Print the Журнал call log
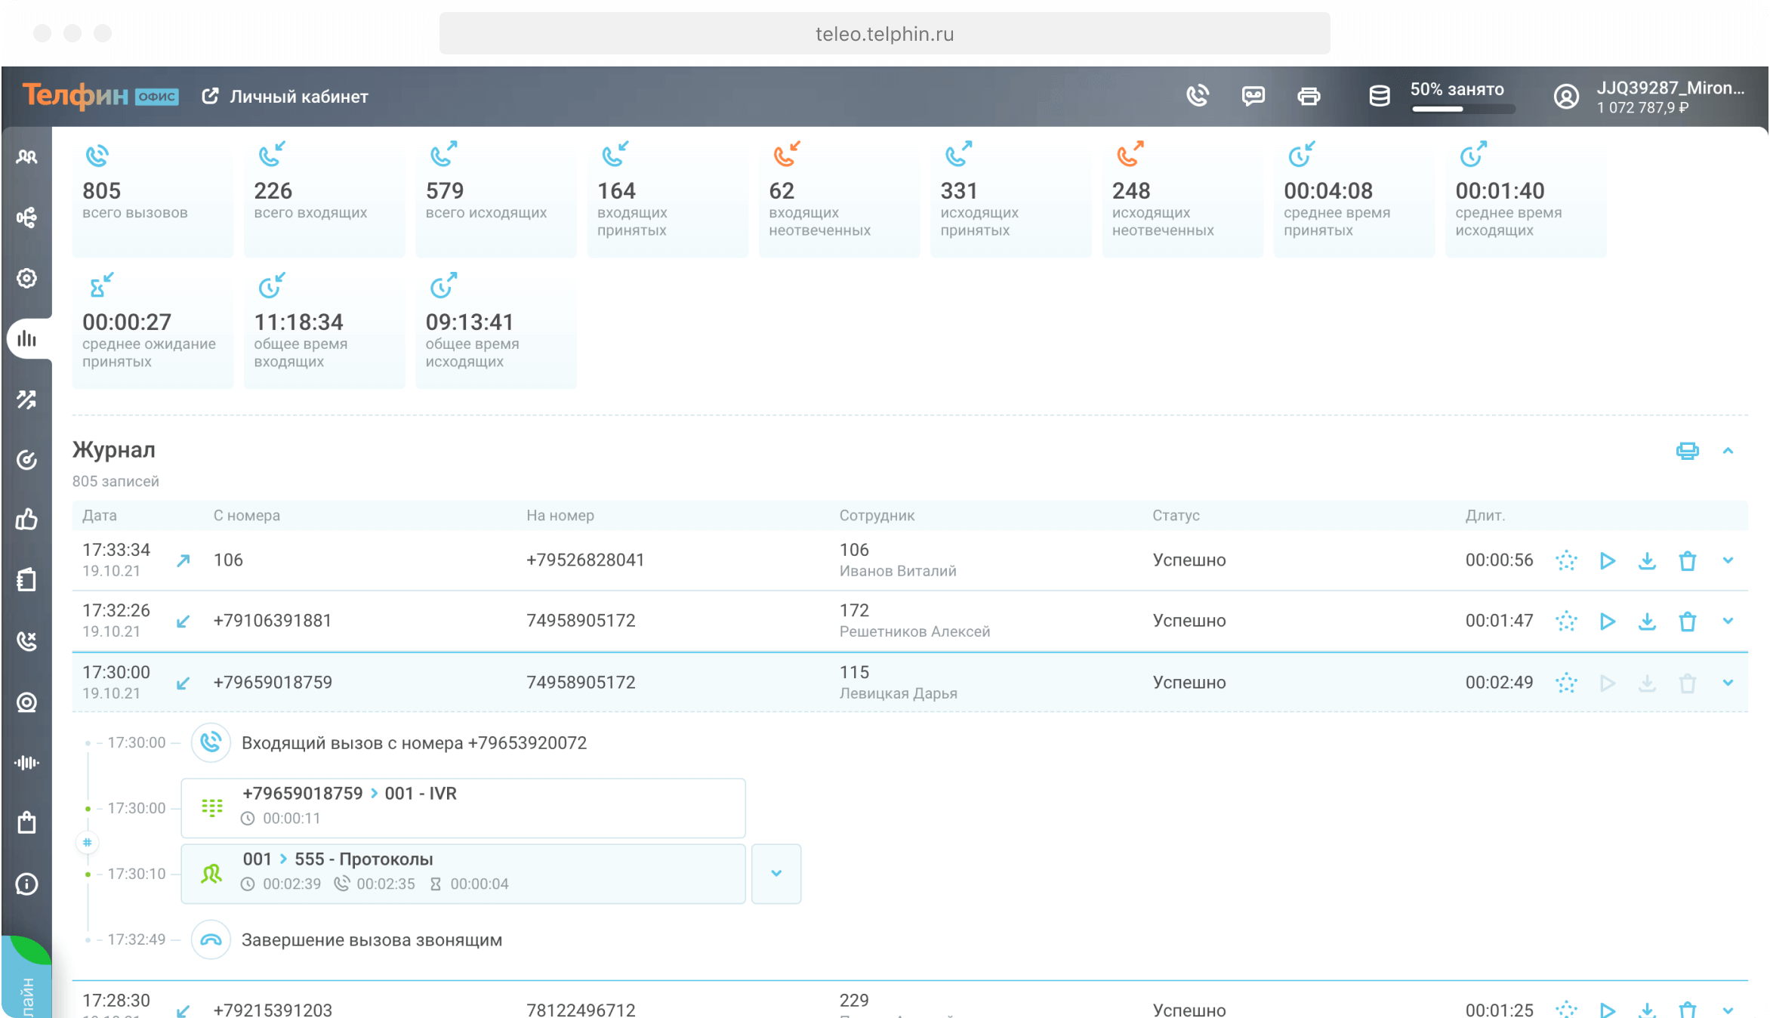Viewport: 1770px width, 1018px height. [1687, 451]
